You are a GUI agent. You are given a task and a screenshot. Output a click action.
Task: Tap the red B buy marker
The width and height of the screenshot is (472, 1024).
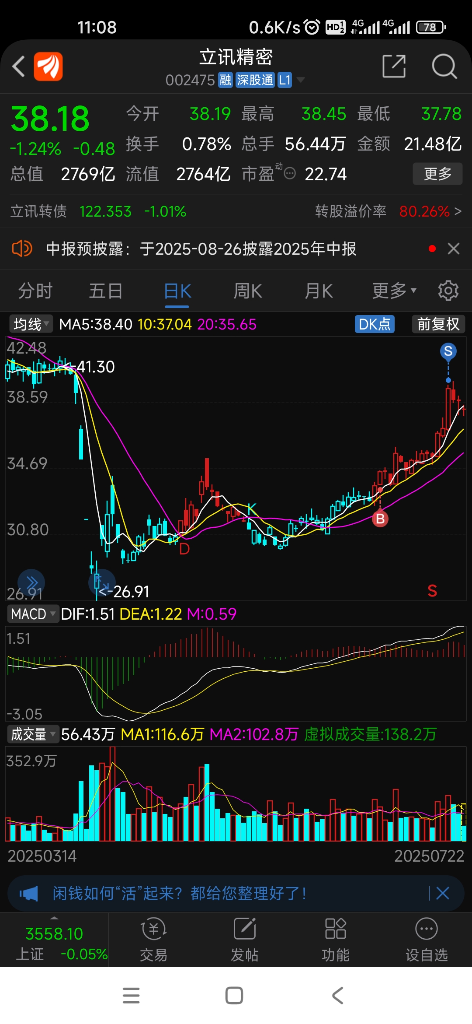[x=380, y=519]
